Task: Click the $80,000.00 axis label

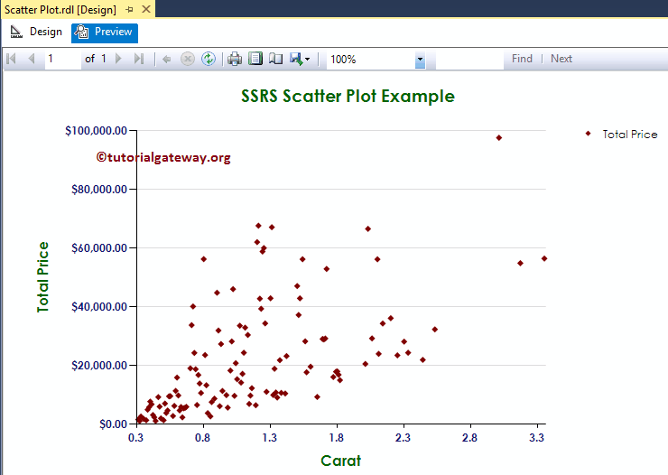Action: coord(99,189)
